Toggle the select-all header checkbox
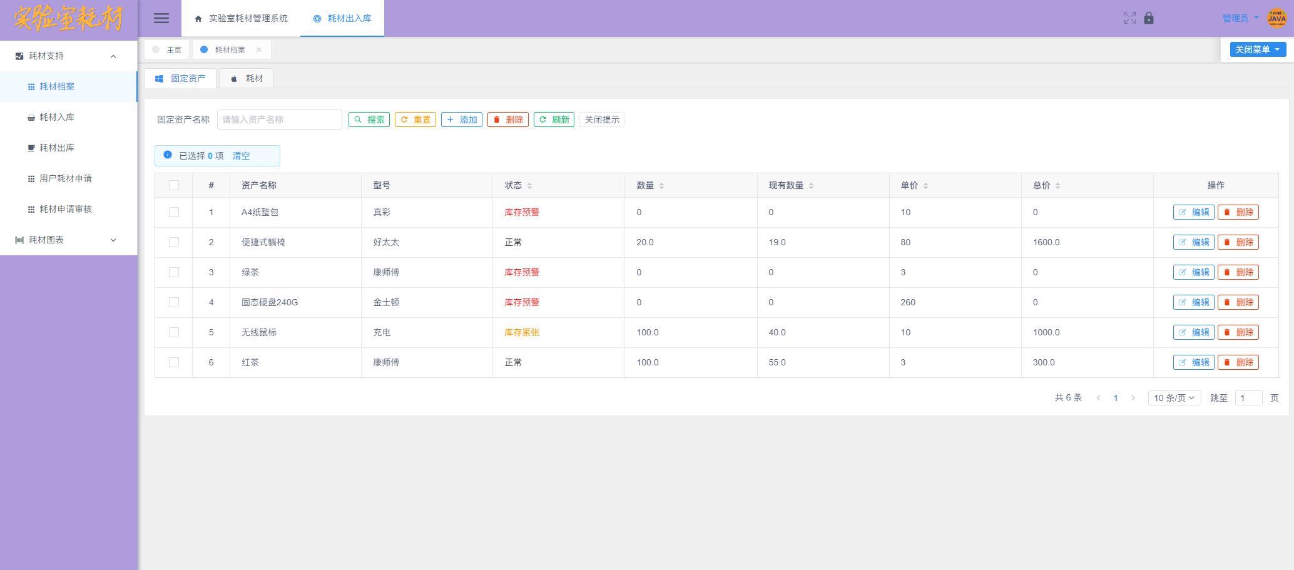Screen dimensions: 1294x570 [174, 185]
